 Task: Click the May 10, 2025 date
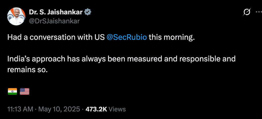point(59,109)
